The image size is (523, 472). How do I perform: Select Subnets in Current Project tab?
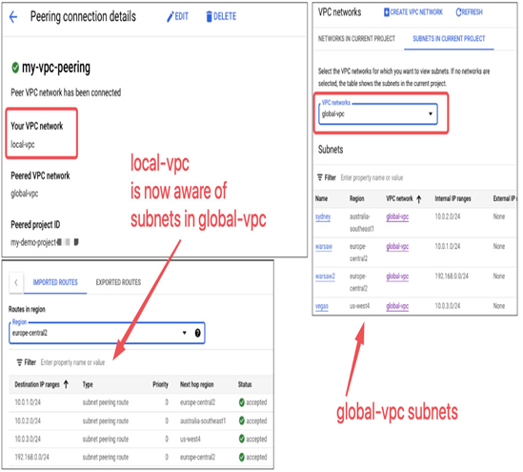[x=449, y=39]
